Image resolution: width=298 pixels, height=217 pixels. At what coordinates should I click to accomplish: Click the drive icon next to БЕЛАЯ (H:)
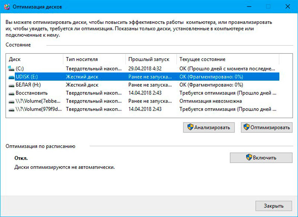click(11, 85)
